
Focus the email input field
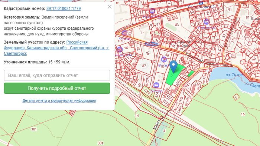pyautogui.click(x=57, y=75)
